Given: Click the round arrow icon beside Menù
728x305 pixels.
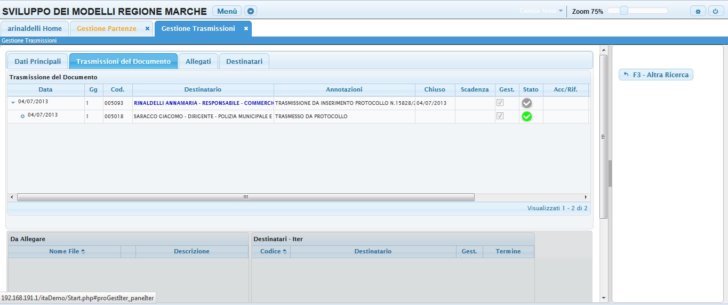Looking at the screenshot, I should [251, 11].
